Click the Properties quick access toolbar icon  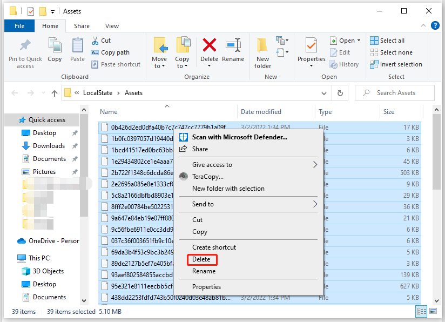[31, 11]
